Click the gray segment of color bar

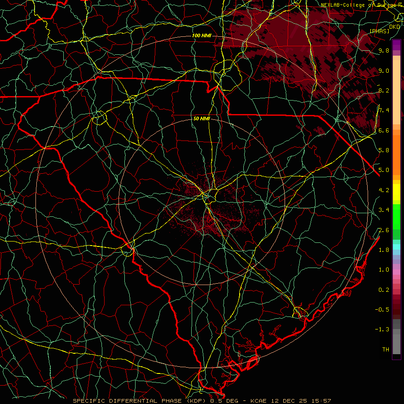tap(396, 338)
